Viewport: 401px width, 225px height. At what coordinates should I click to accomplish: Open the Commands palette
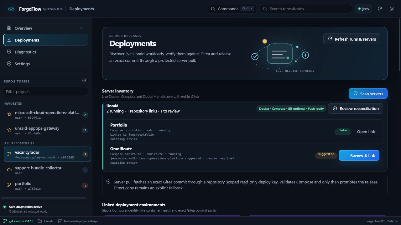click(x=232, y=9)
